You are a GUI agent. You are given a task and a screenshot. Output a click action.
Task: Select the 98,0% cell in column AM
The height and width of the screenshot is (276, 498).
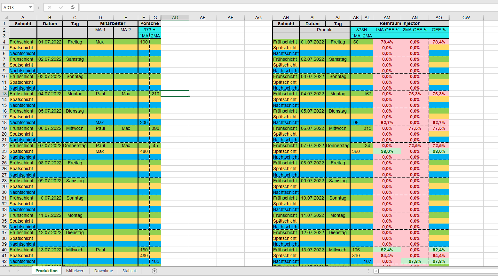coord(387,151)
